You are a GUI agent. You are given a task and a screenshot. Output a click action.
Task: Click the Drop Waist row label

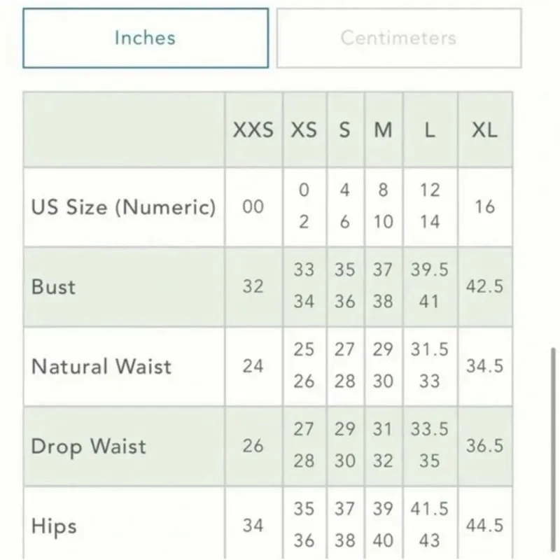[x=89, y=446]
